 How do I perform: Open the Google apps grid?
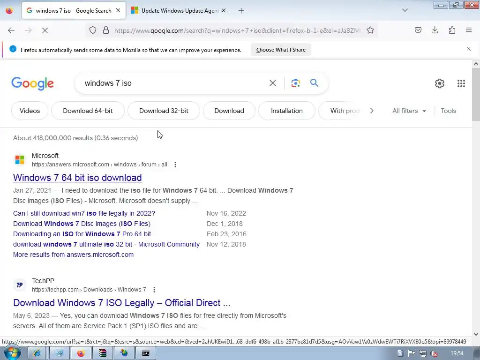pyautogui.click(x=461, y=83)
